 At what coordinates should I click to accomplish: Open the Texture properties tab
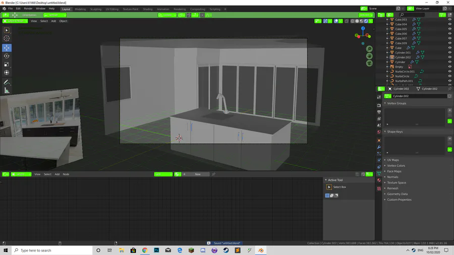tap(379, 188)
